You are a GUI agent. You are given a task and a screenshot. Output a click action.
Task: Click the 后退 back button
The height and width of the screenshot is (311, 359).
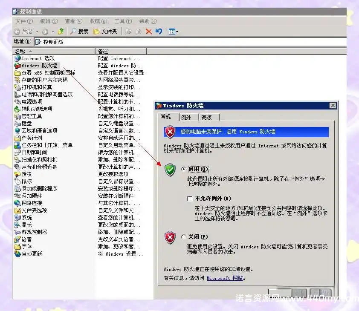pos(23,32)
